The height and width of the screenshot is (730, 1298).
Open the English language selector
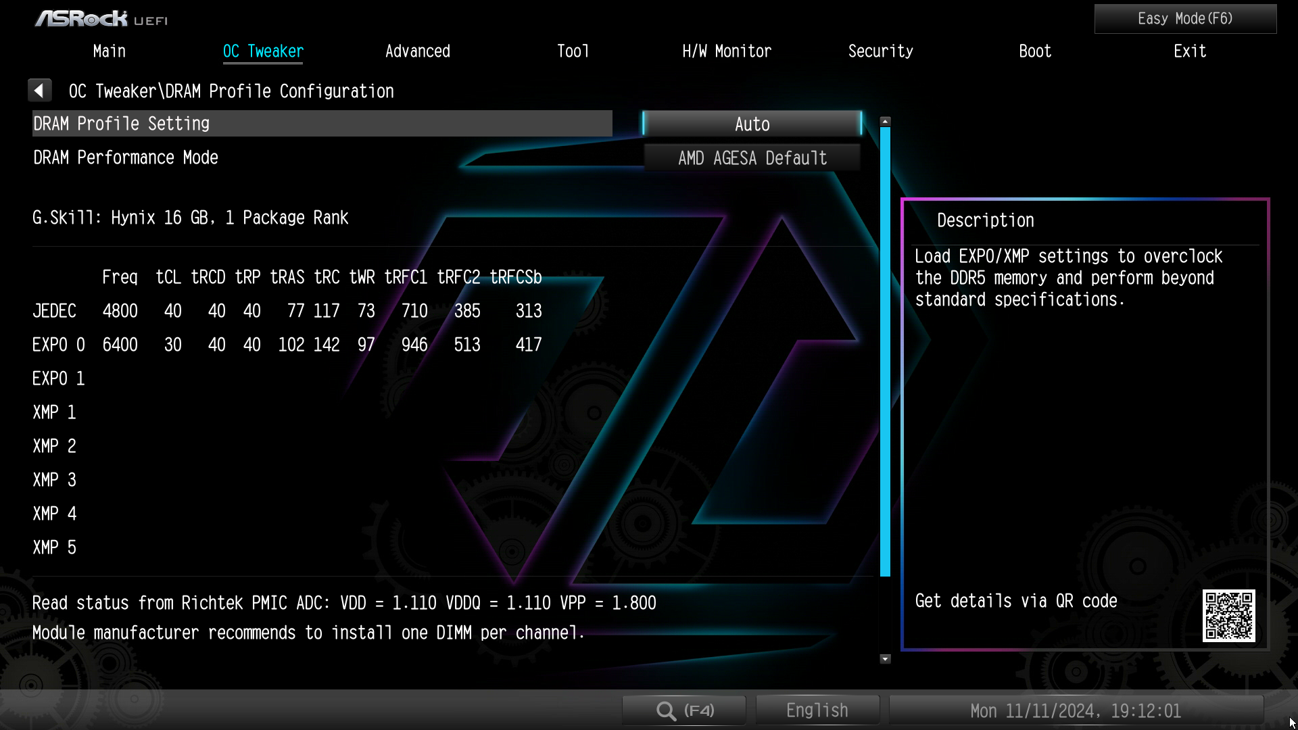coord(817,710)
